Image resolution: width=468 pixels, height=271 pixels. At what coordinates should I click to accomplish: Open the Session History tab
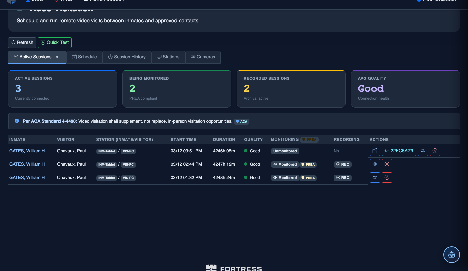(127, 57)
